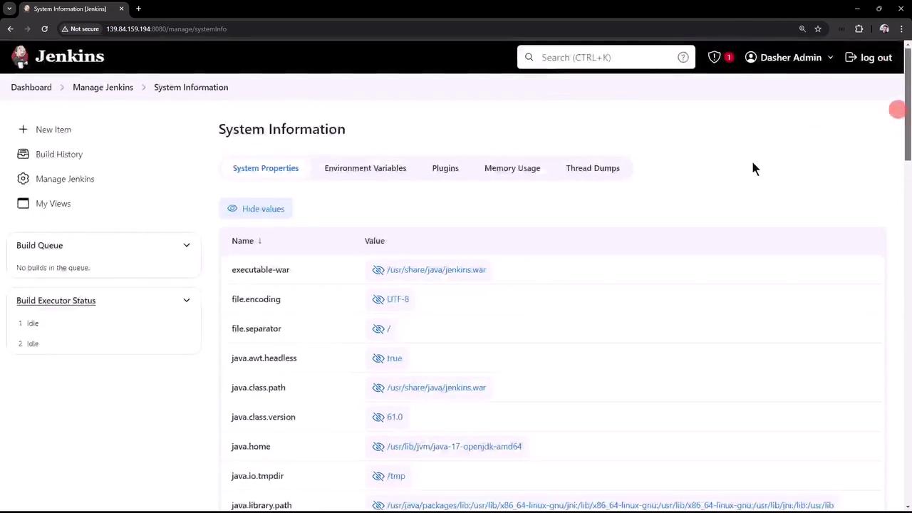Toggle visibility of the executable-war value
The height and width of the screenshot is (513, 912).
click(x=378, y=270)
